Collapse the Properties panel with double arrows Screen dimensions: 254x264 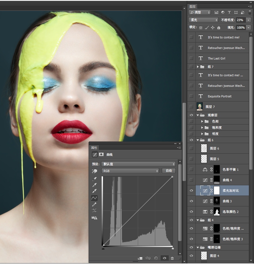coord(175,143)
